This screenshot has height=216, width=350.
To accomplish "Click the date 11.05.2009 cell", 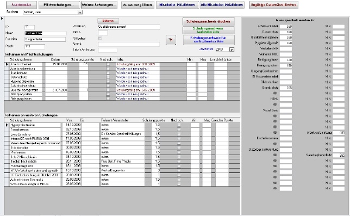I will 72,138.
